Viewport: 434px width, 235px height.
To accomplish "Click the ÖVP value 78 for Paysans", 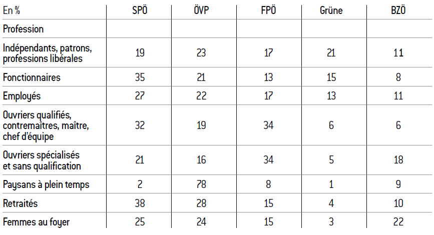I will coord(202,184).
